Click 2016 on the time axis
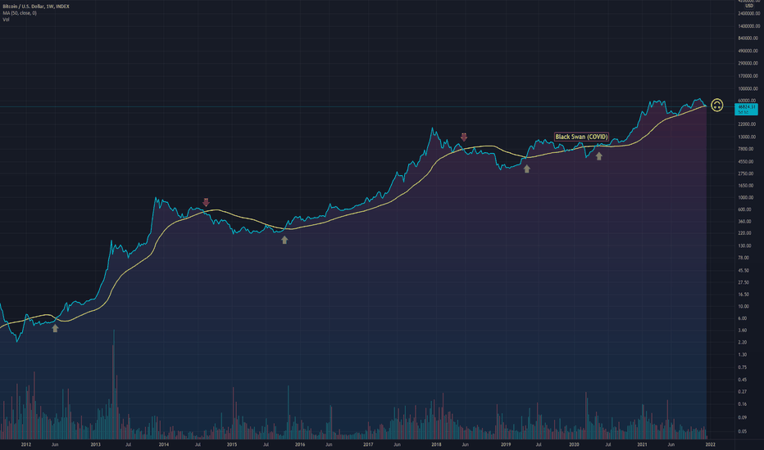This screenshot has width=764, height=450. click(x=300, y=444)
